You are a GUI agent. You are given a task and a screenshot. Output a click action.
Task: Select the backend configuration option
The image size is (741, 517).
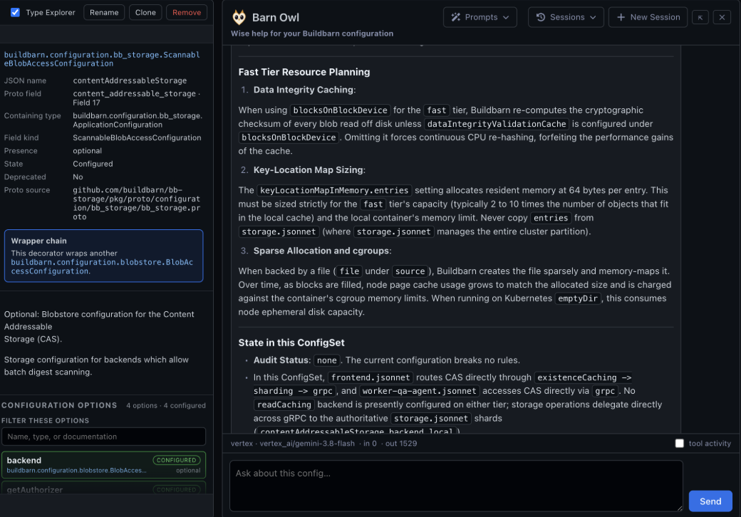[103, 464]
